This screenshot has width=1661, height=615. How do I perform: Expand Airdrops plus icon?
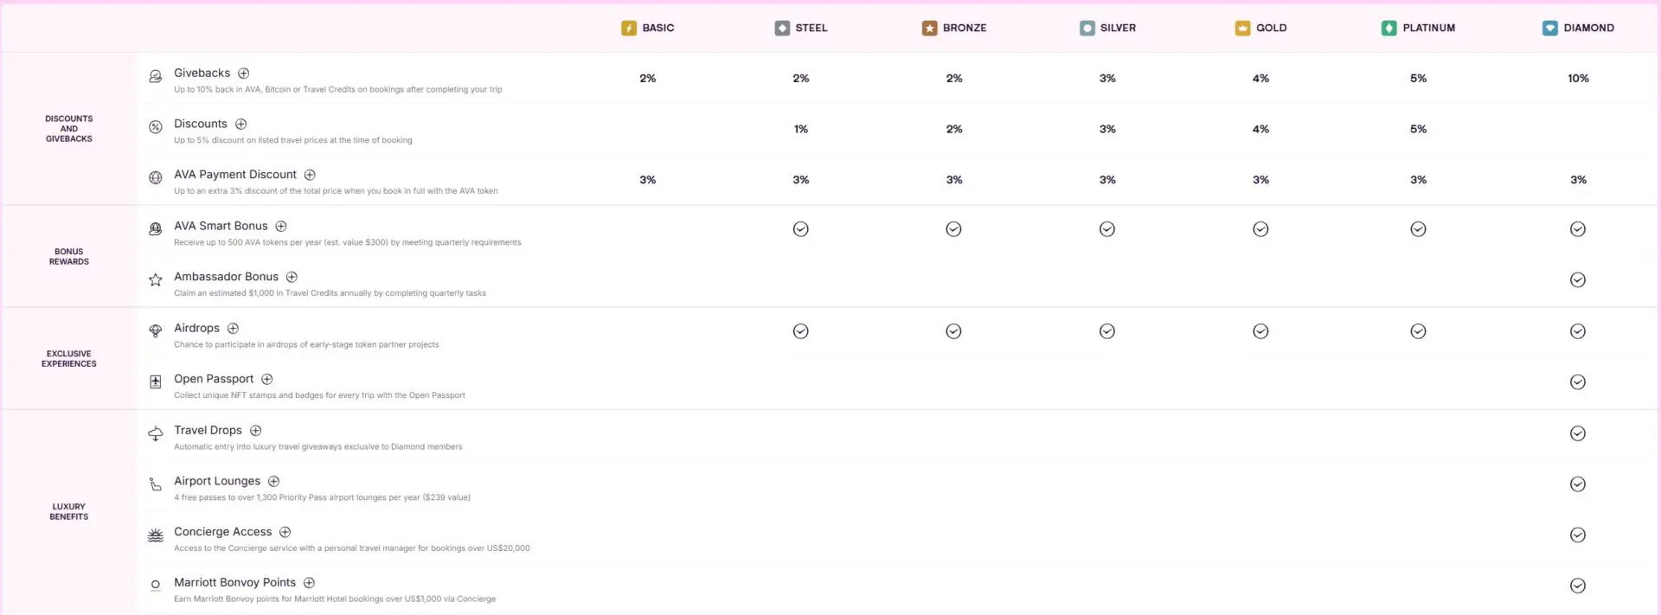tap(233, 329)
